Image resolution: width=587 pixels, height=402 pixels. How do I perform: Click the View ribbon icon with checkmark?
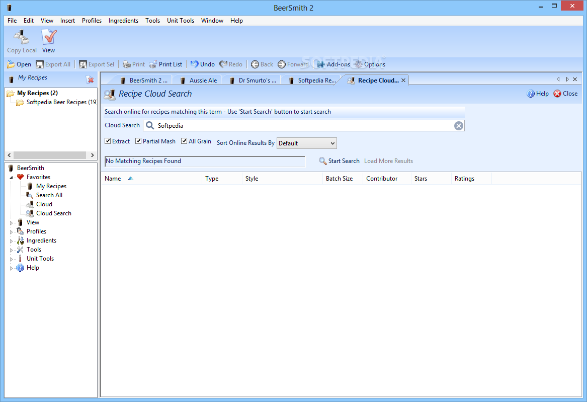point(49,41)
